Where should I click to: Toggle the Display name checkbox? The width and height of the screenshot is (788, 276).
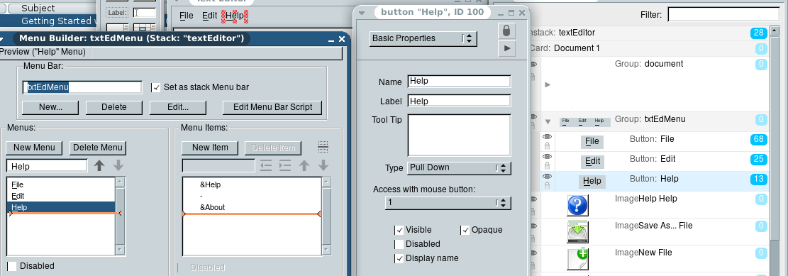399,258
